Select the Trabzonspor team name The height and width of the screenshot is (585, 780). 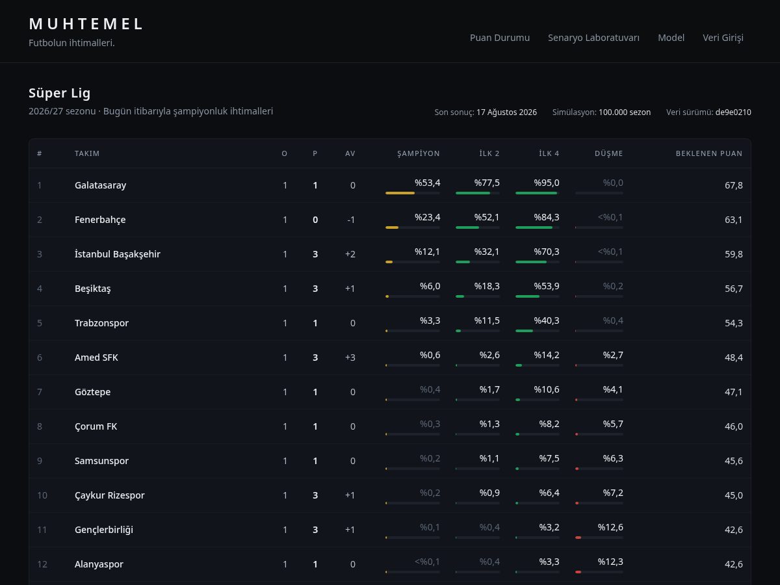(x=102, y=323)
